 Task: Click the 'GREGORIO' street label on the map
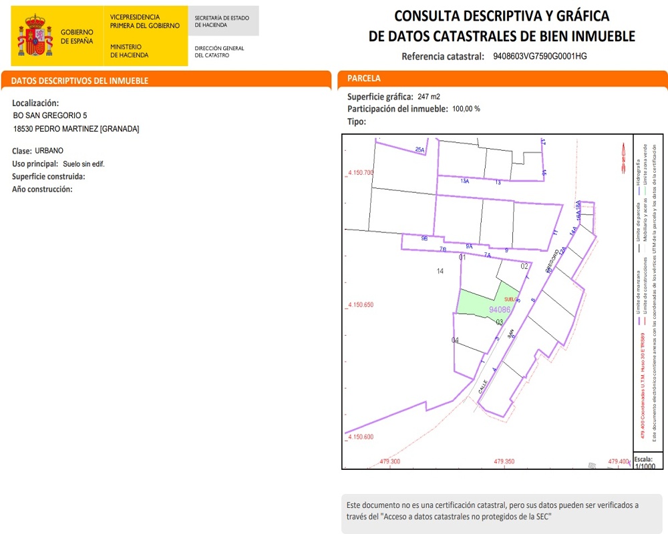coord(552,261)
